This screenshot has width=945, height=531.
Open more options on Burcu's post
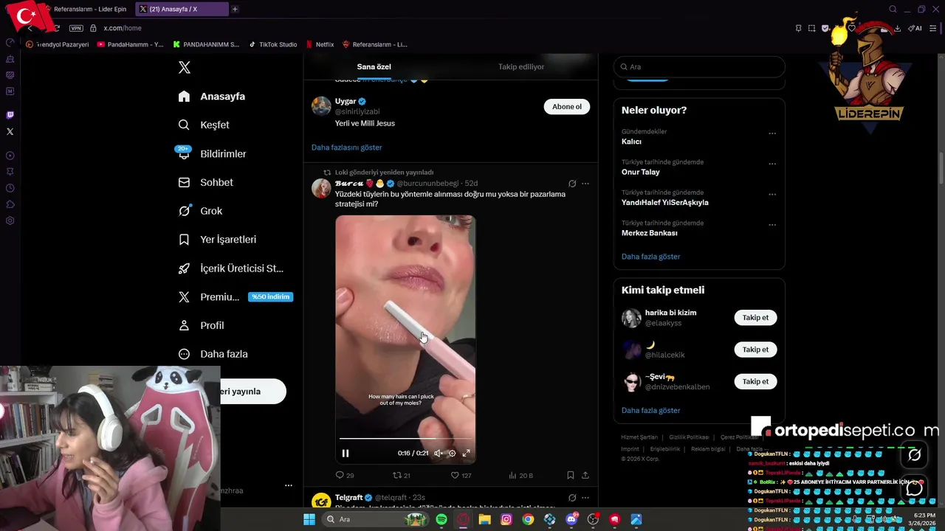coord(585,184)
